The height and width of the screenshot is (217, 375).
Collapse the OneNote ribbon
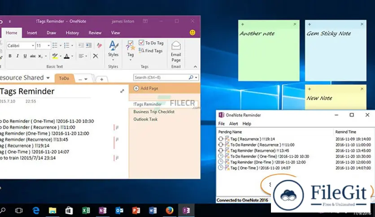click(x=196, y=67)
